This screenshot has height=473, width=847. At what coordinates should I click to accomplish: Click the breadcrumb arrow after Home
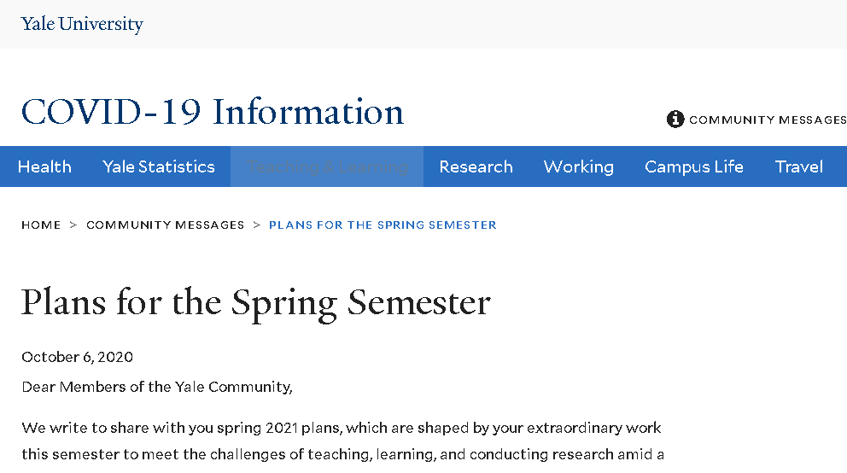pos(73,225)
